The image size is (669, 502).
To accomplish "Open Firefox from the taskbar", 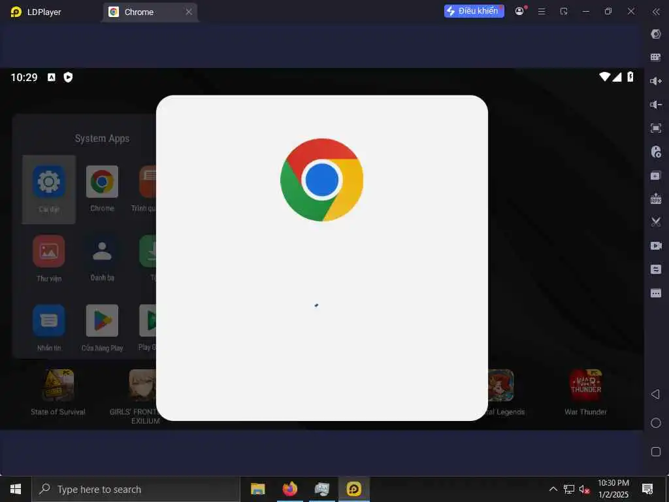I will pyautogui.click(x=289, y=489).
